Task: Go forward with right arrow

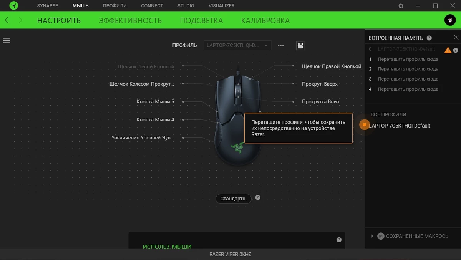Action: click(x=21, y=20)
